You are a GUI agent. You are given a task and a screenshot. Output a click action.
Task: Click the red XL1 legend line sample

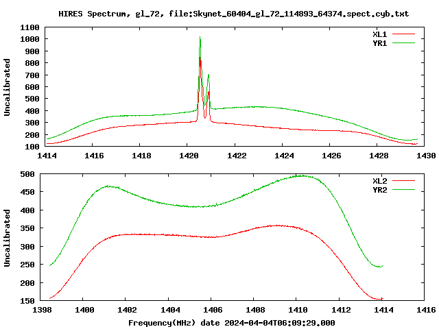(x=403, y=34)
